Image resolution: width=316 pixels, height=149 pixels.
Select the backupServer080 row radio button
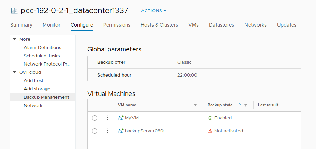point(95,131)
